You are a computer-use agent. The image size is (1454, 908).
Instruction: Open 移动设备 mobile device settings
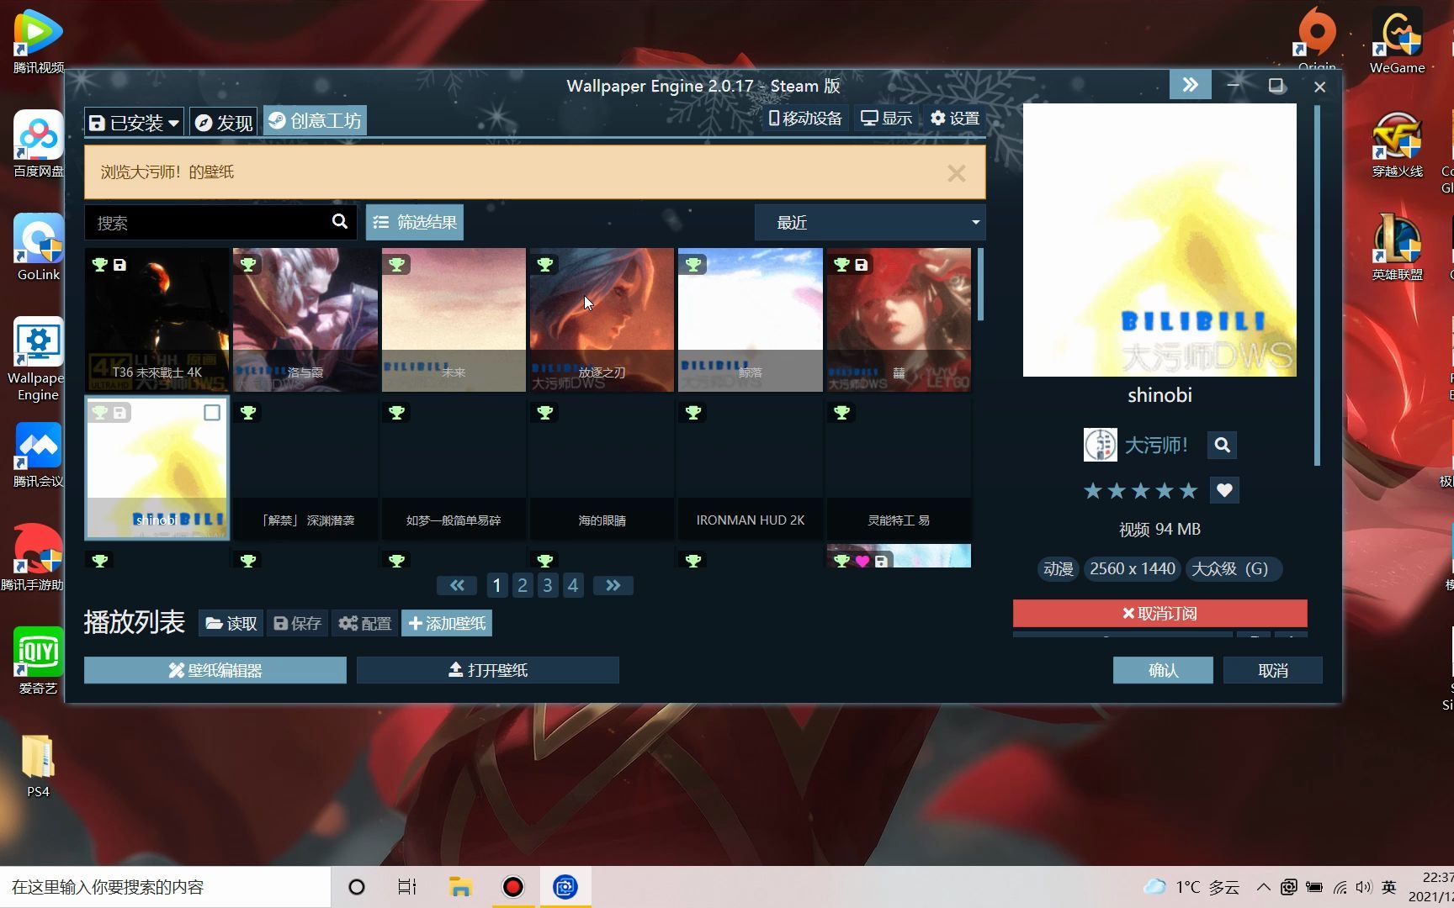pyautogui.click(x=804, y=119)
